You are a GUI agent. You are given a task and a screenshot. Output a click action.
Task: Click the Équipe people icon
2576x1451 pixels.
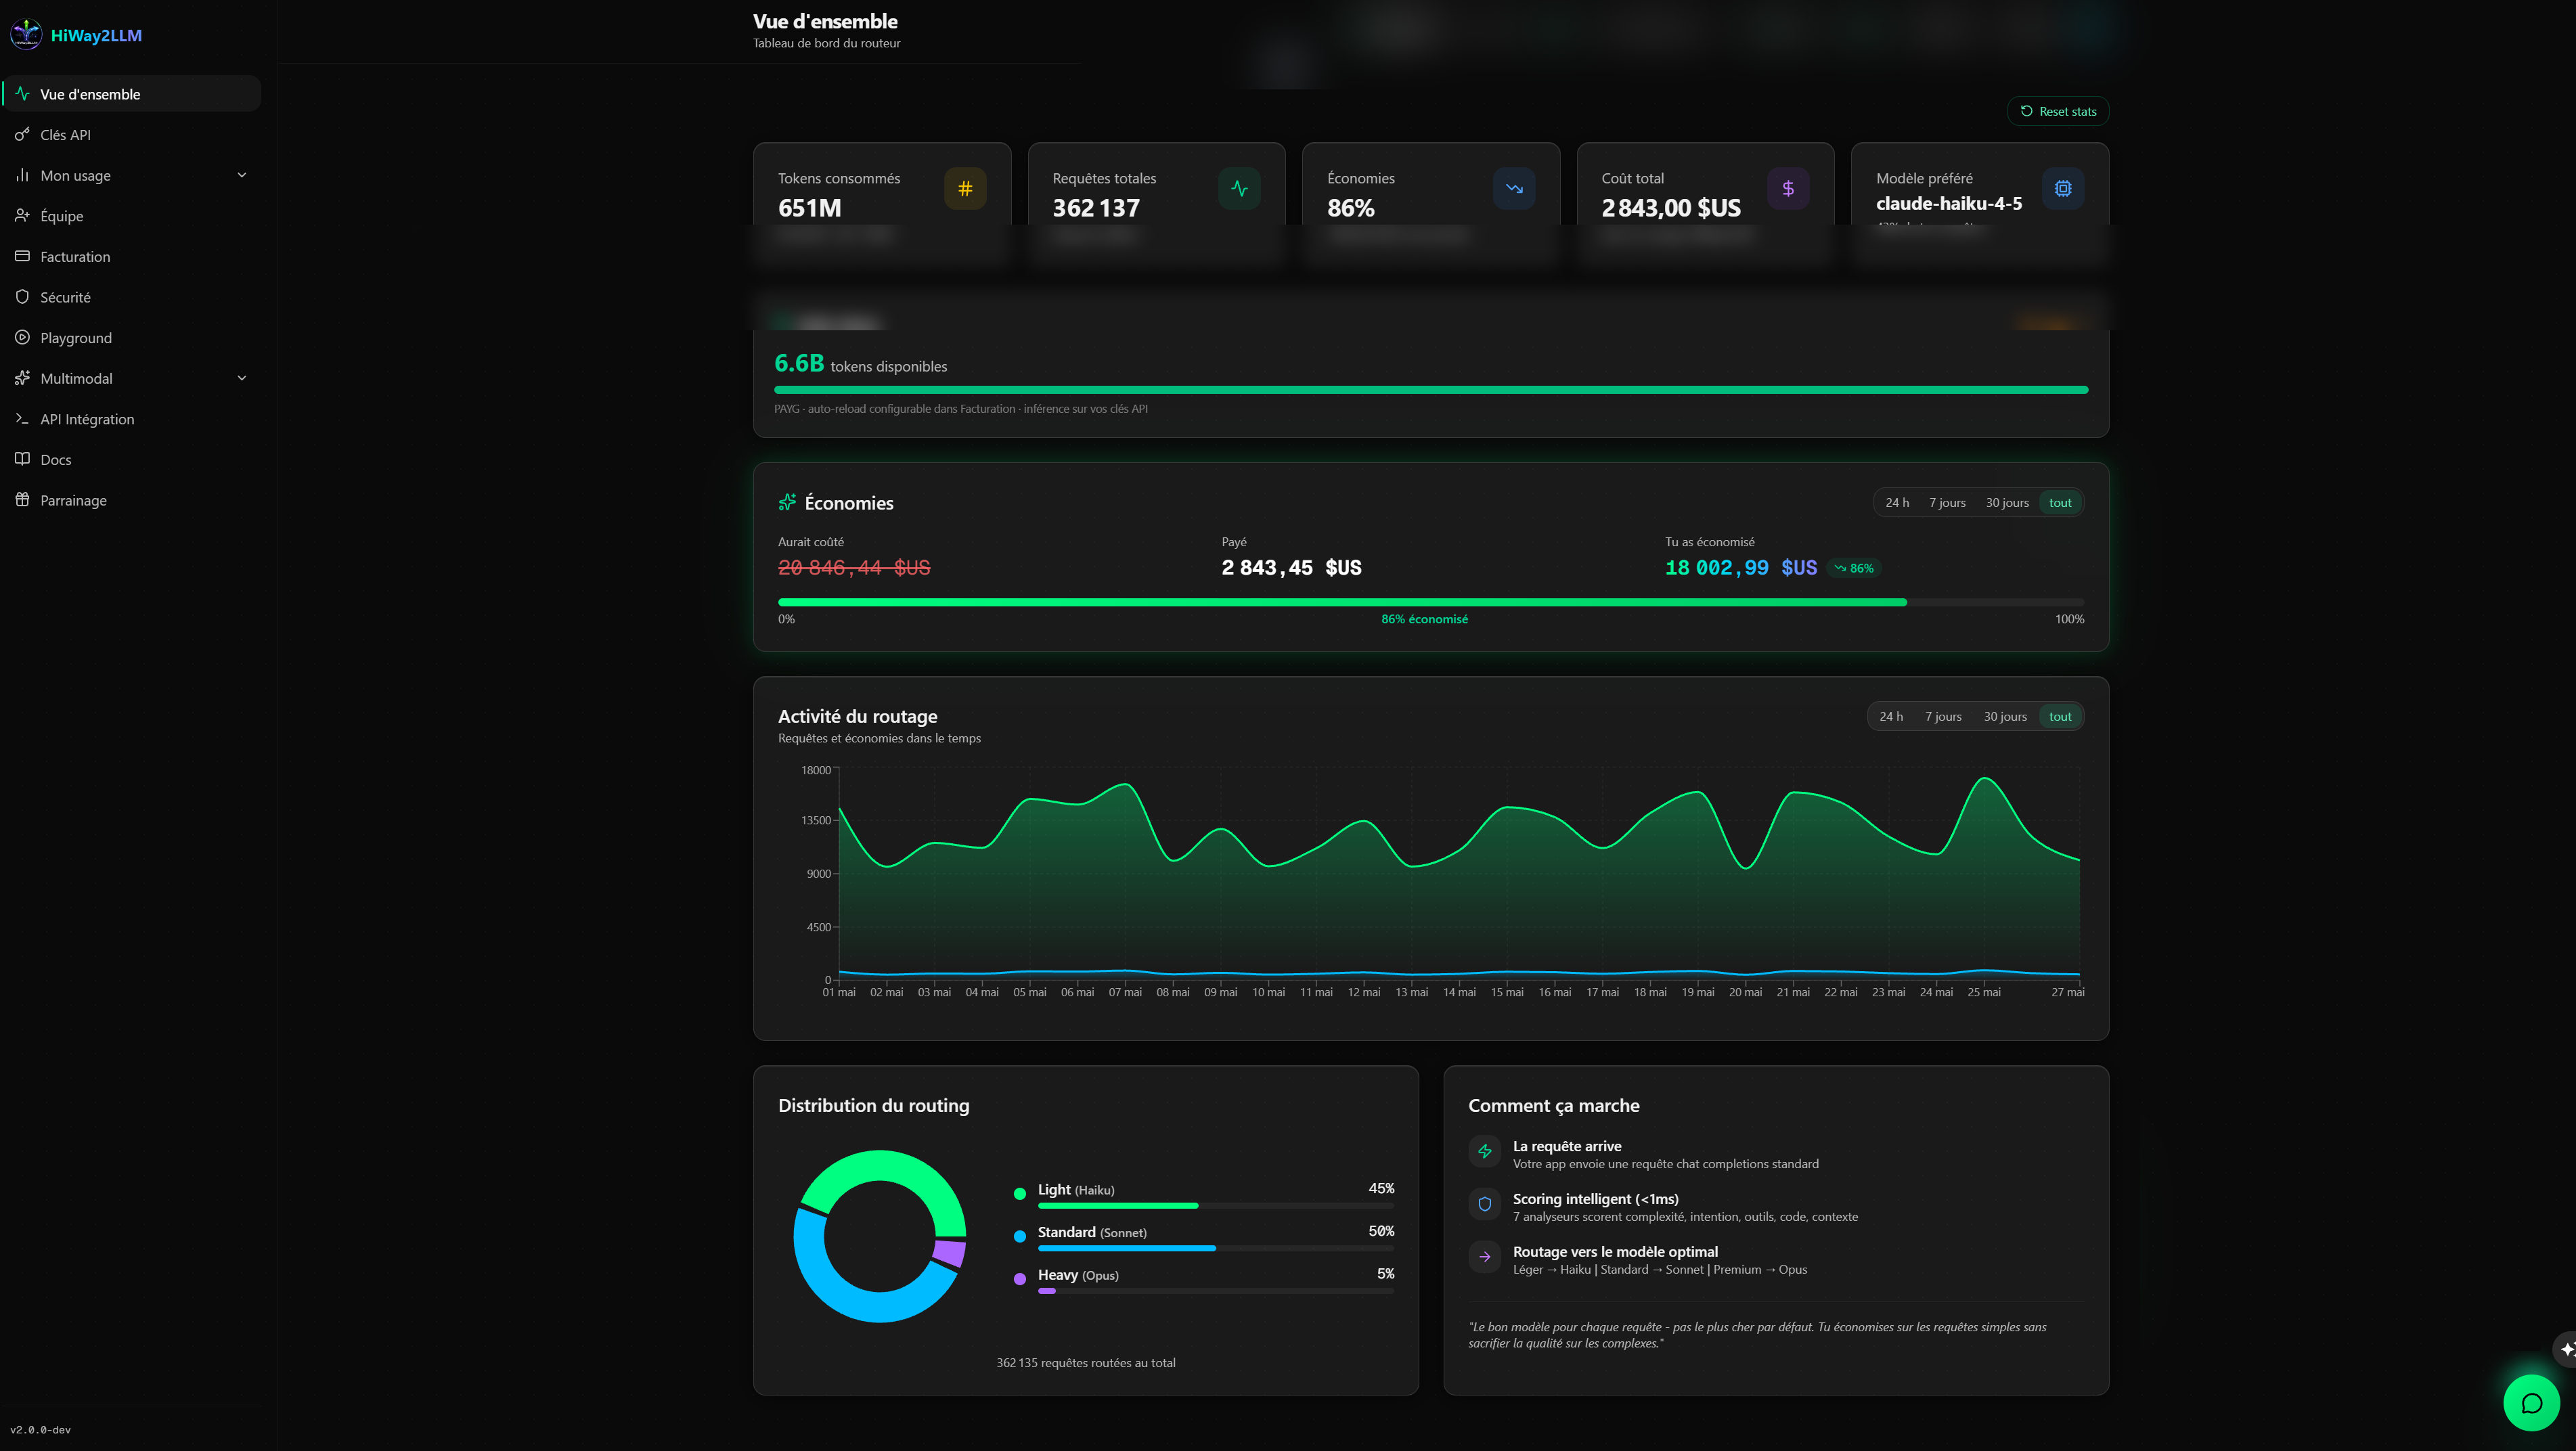pos(22,216)
